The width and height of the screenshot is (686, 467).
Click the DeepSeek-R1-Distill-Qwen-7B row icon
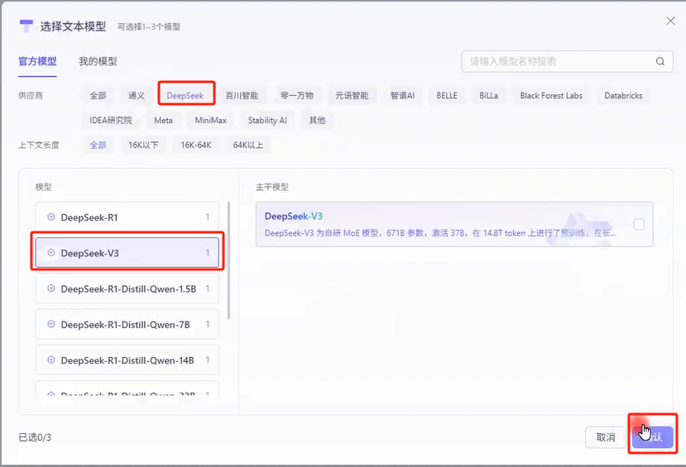pos(51,325)
